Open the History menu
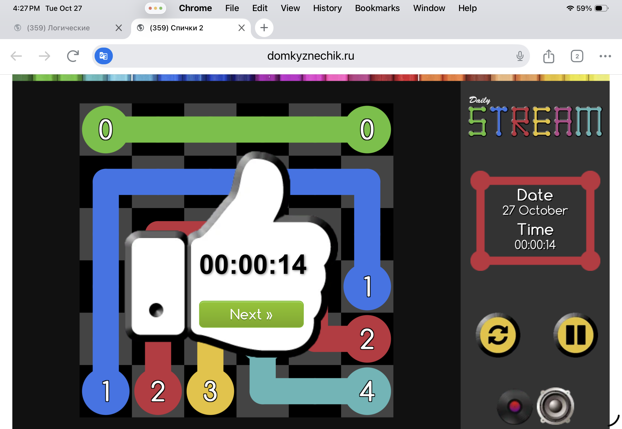Image resolution: width=622 pixels, height=429 pixels. [x=327, y=8]
